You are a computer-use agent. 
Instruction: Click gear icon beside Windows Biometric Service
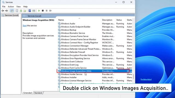pyautogui.click(x=59, y=33)
